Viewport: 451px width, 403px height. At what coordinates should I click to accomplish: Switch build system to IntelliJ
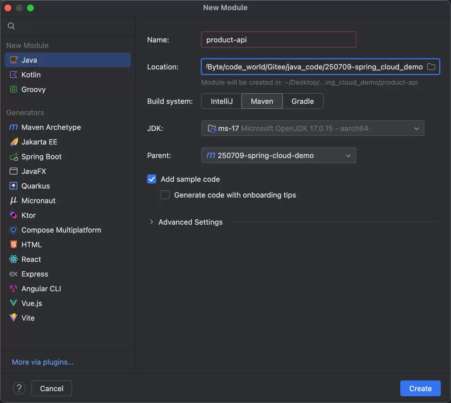tap(222, 101)
